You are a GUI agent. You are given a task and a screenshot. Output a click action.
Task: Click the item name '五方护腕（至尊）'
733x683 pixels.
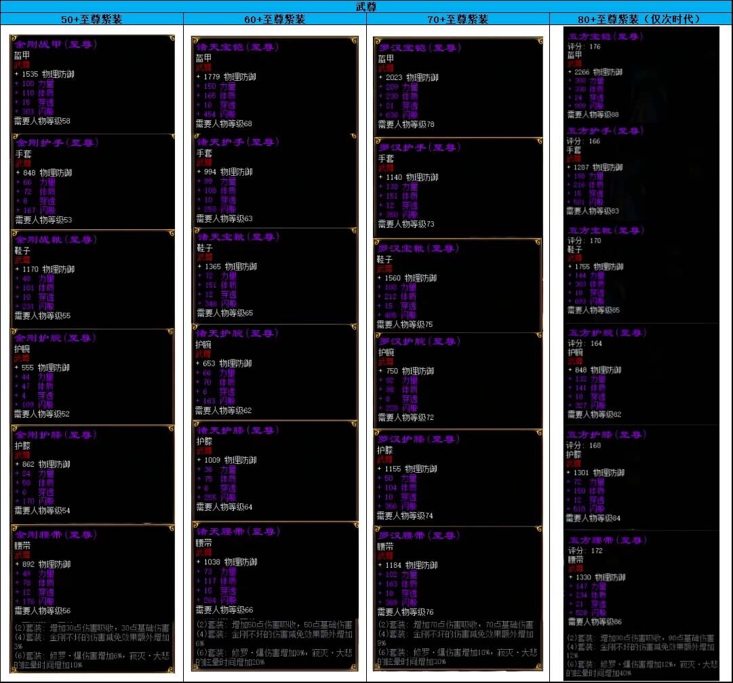click(x=607, y=333)
